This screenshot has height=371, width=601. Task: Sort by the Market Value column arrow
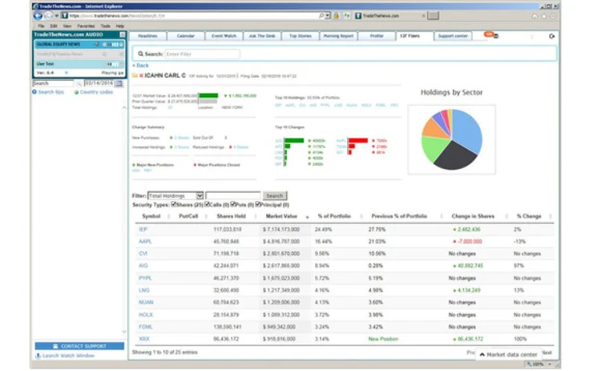307,217
